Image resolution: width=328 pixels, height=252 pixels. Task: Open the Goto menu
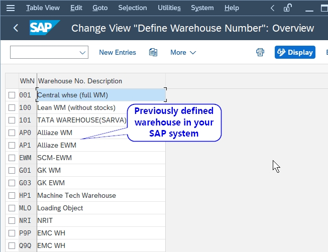[x=100, y=8]
